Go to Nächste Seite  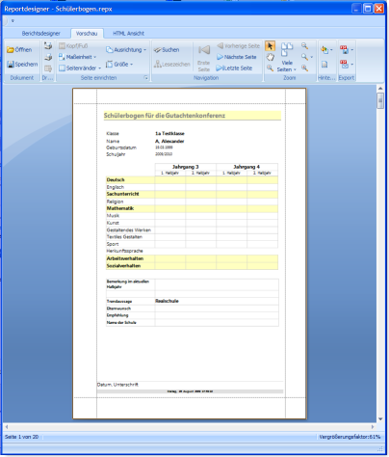point(237,57)
